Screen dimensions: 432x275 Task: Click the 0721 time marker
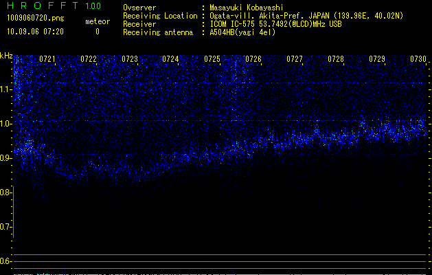pyautogui.click(x=47, y=60)
